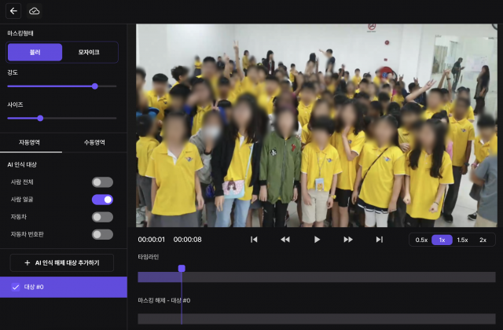
Task: Skip to the end of the video
Action: [x=379, y=240]
